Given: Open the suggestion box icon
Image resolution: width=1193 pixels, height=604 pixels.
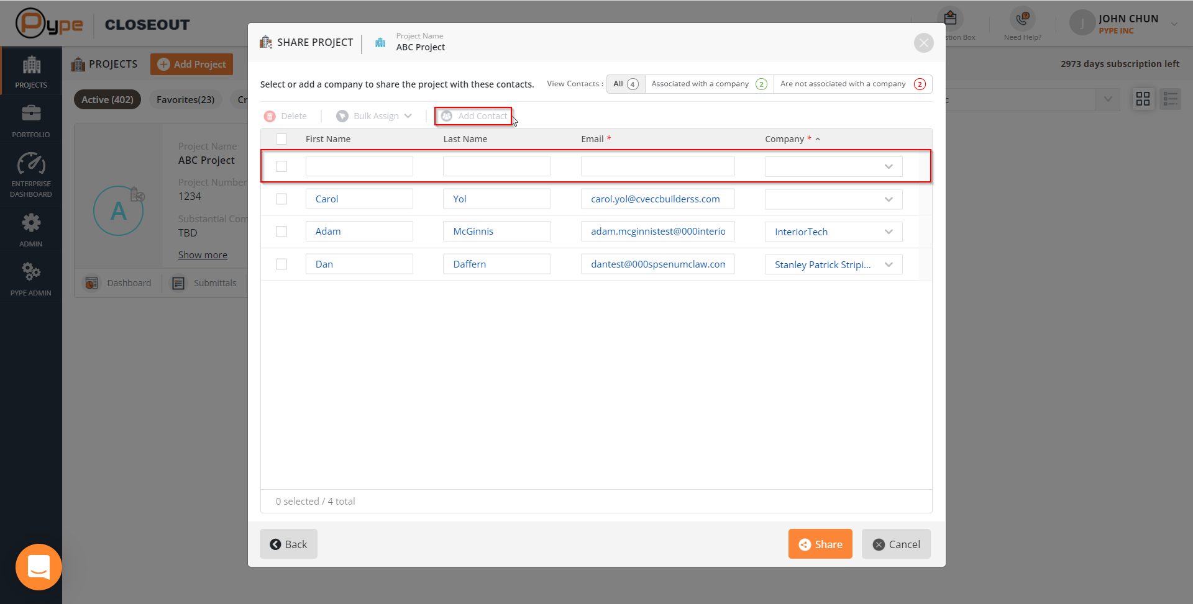Looking at the screenshot, I should pyautogui.click(x=950, y=19).
